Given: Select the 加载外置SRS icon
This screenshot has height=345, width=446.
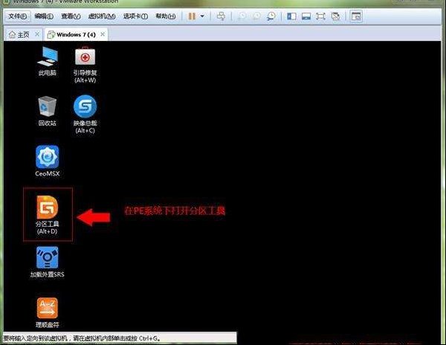Looking at the screenshot, I should [x=48, y=262].
